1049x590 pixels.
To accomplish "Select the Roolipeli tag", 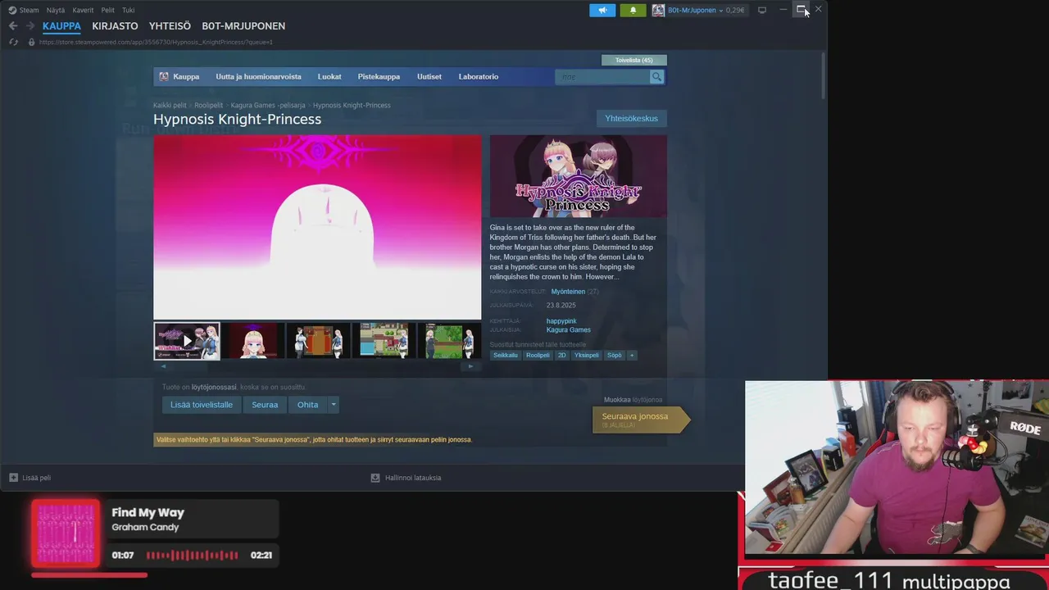I will tap(538, 356).
